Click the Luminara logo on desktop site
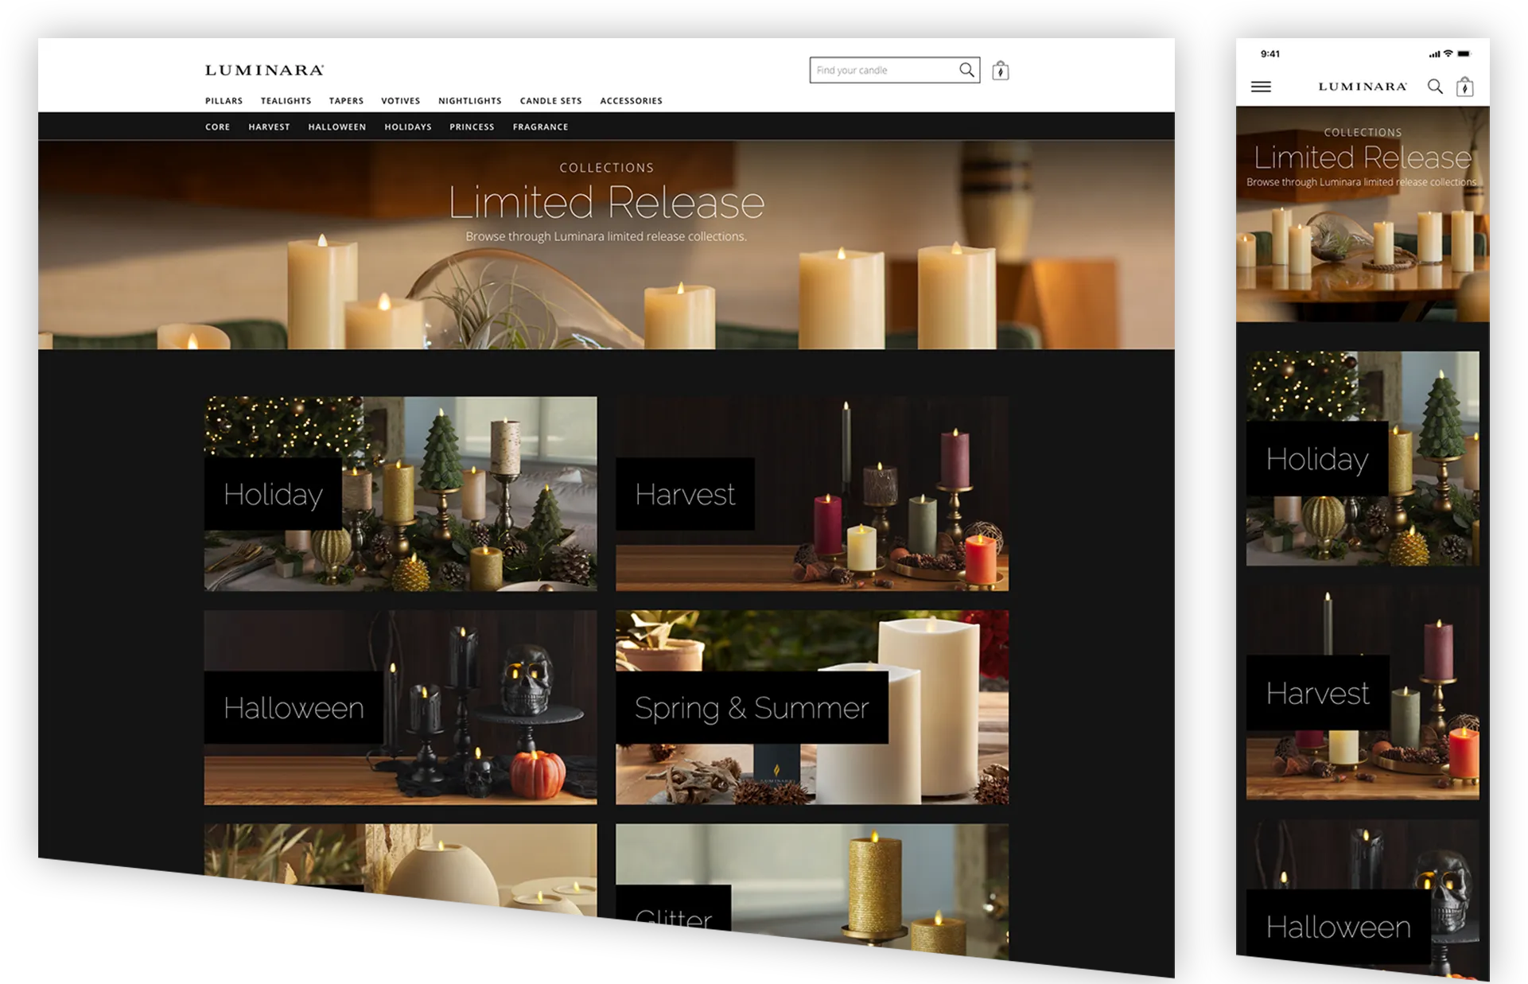The width and height of the screenshot is (1528, 984). click(x=265, y=70)
